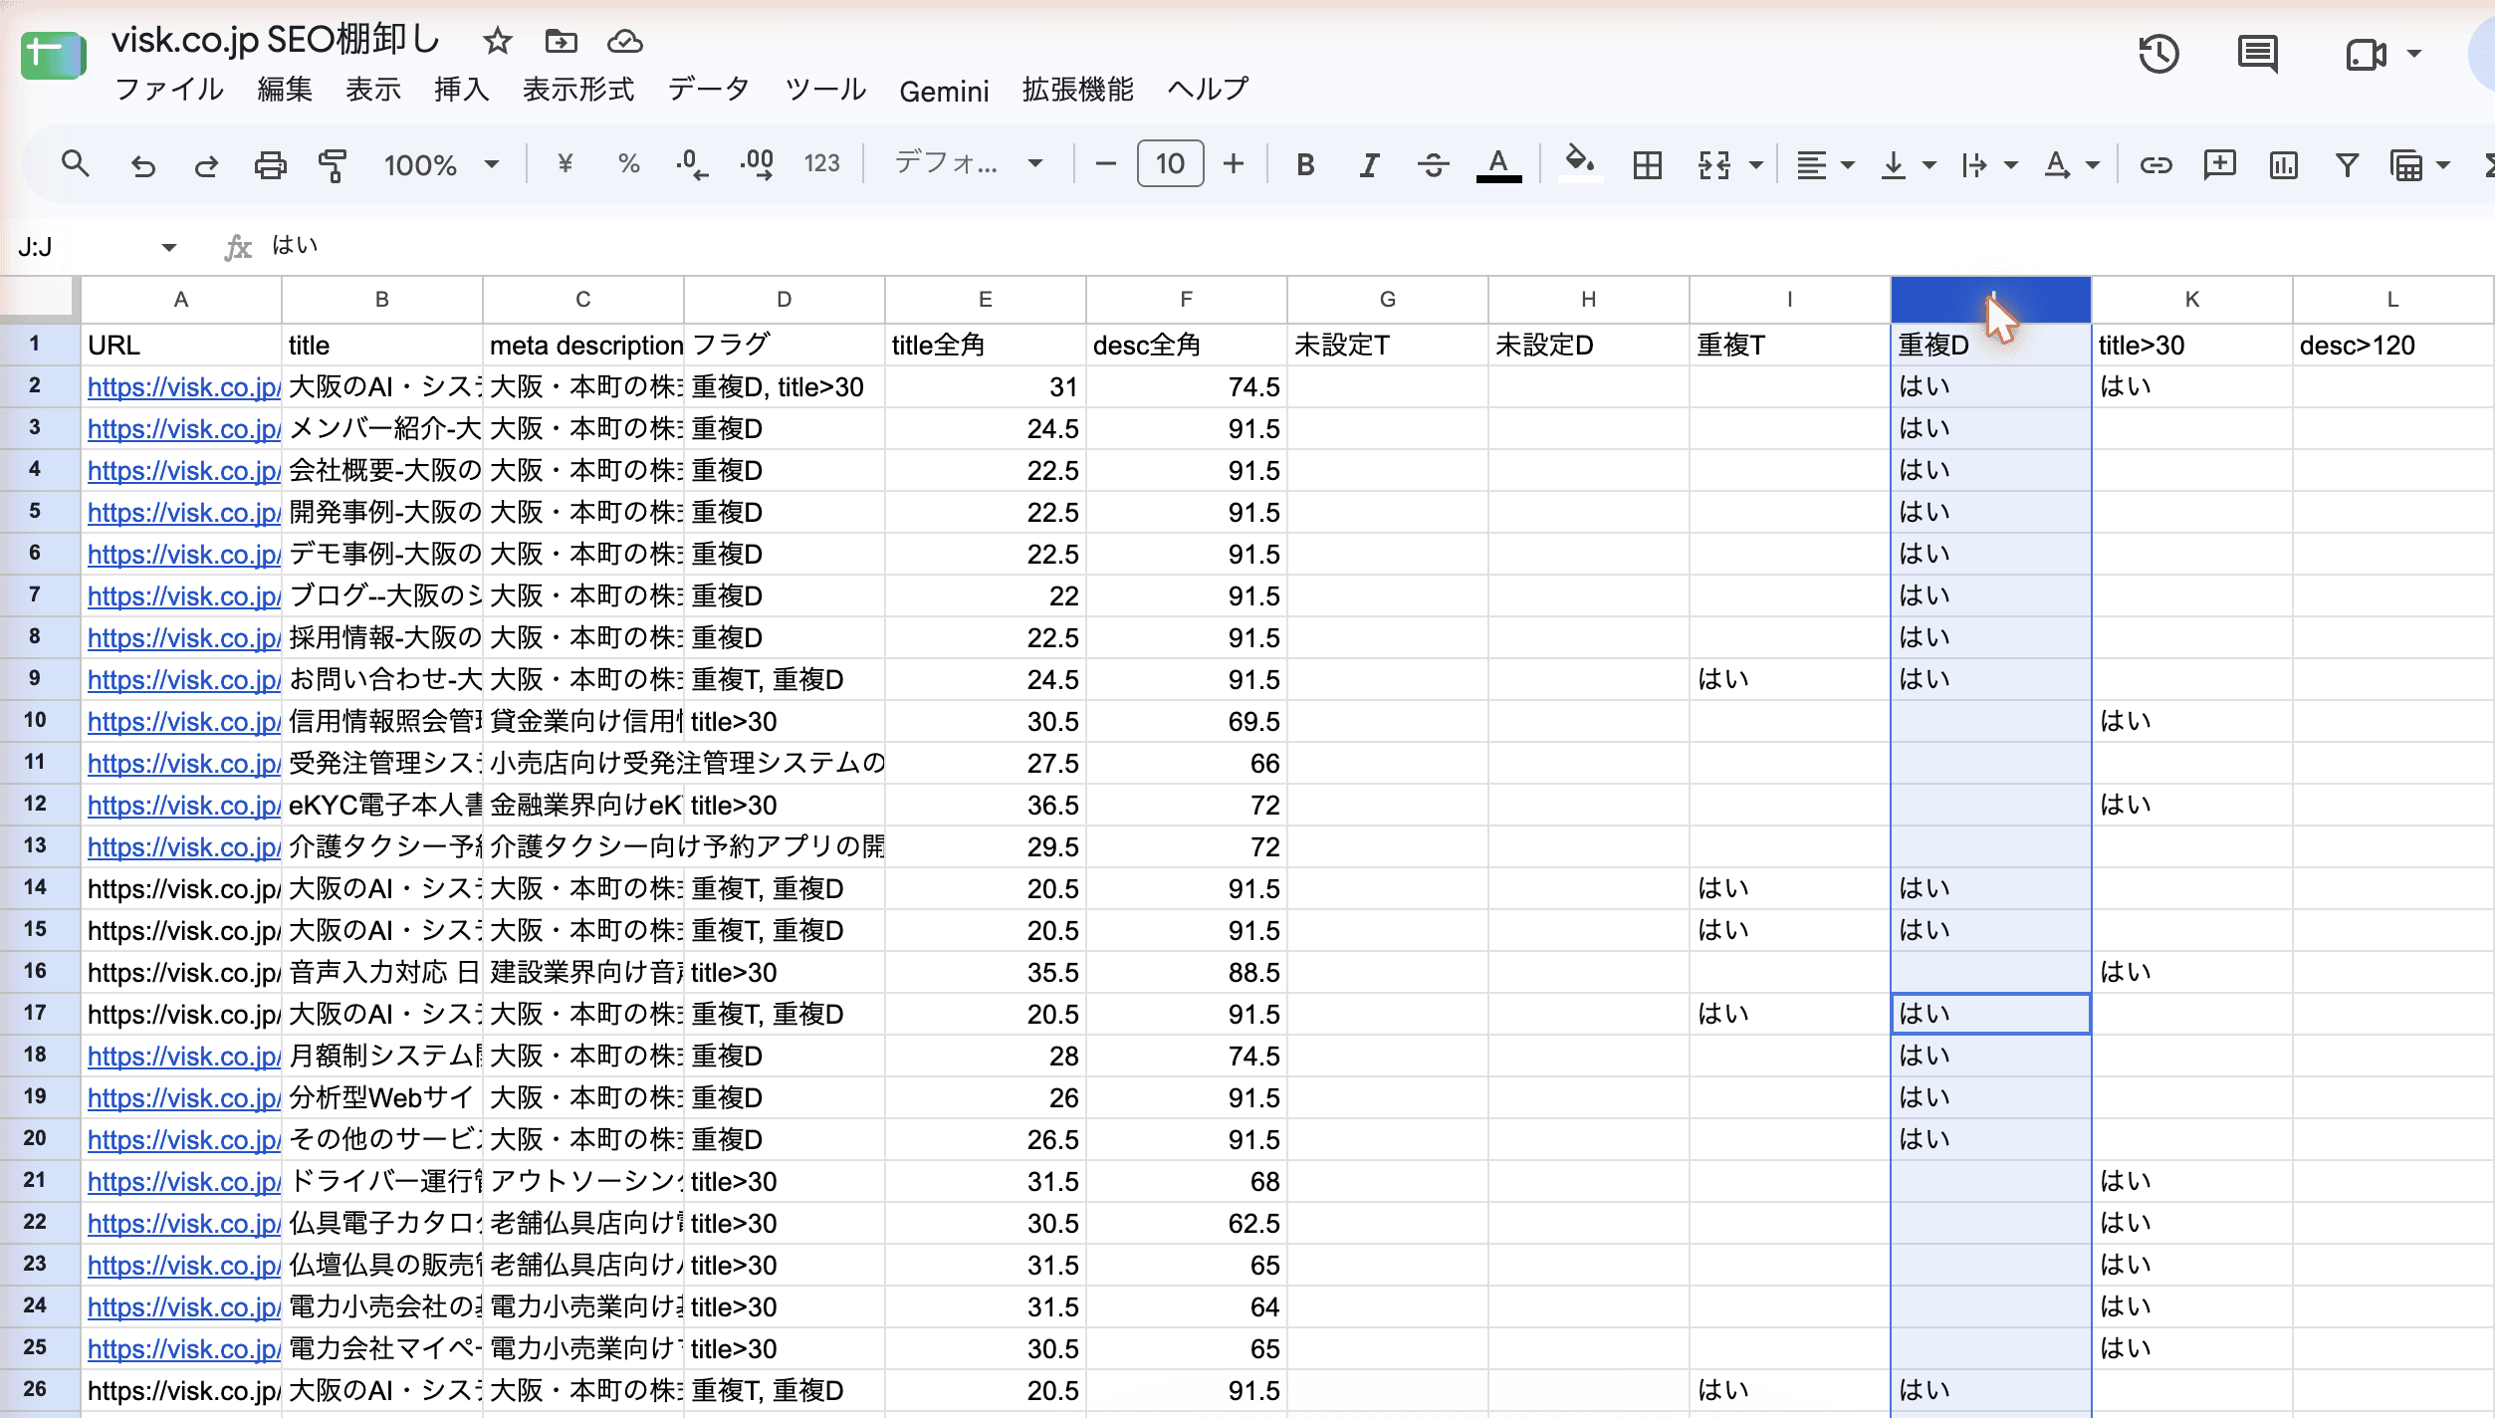Insert a comment
The image size is (2495, 1418).
pyautogui.click(x=2219, y=164)
